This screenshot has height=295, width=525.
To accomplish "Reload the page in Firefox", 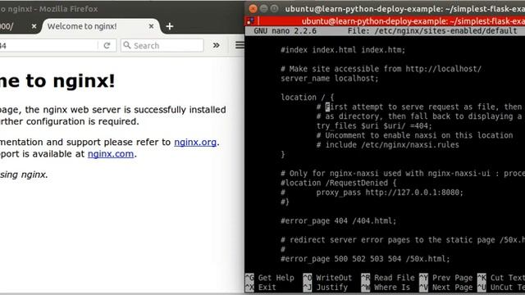I will [x=107, y=46].
